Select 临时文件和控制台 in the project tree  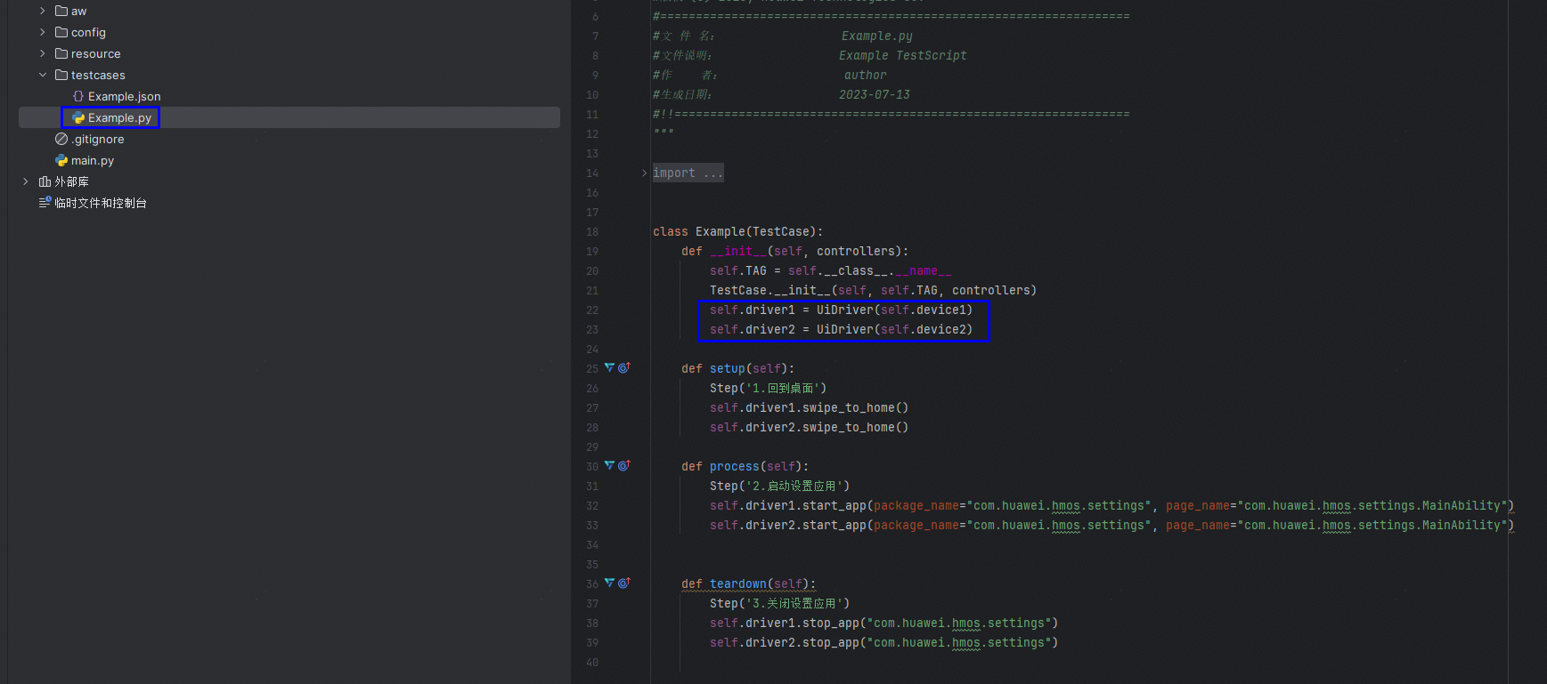click(101, 203)
